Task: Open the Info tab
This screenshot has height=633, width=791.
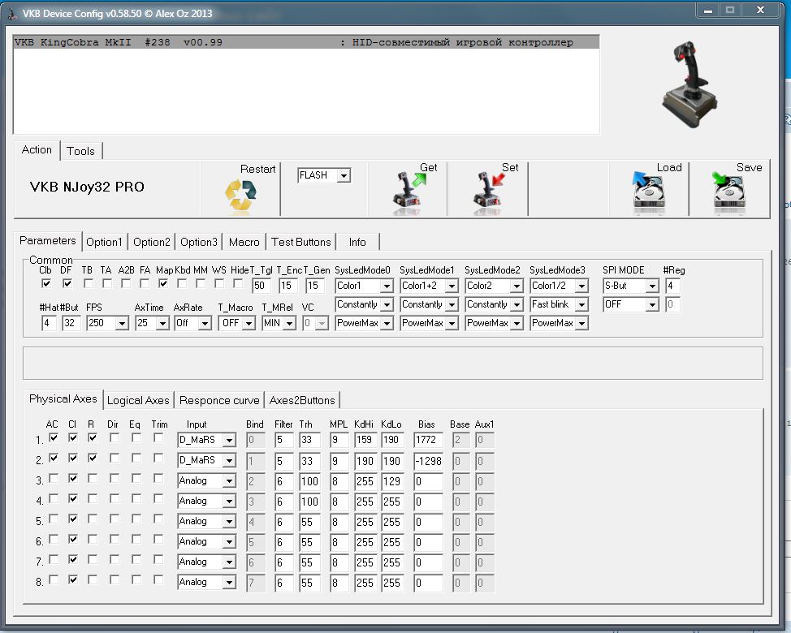Action: (x=357, y=242)
